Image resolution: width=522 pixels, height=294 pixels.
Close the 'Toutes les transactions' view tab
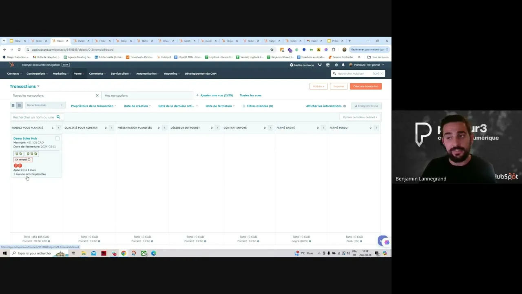[97, 96]
